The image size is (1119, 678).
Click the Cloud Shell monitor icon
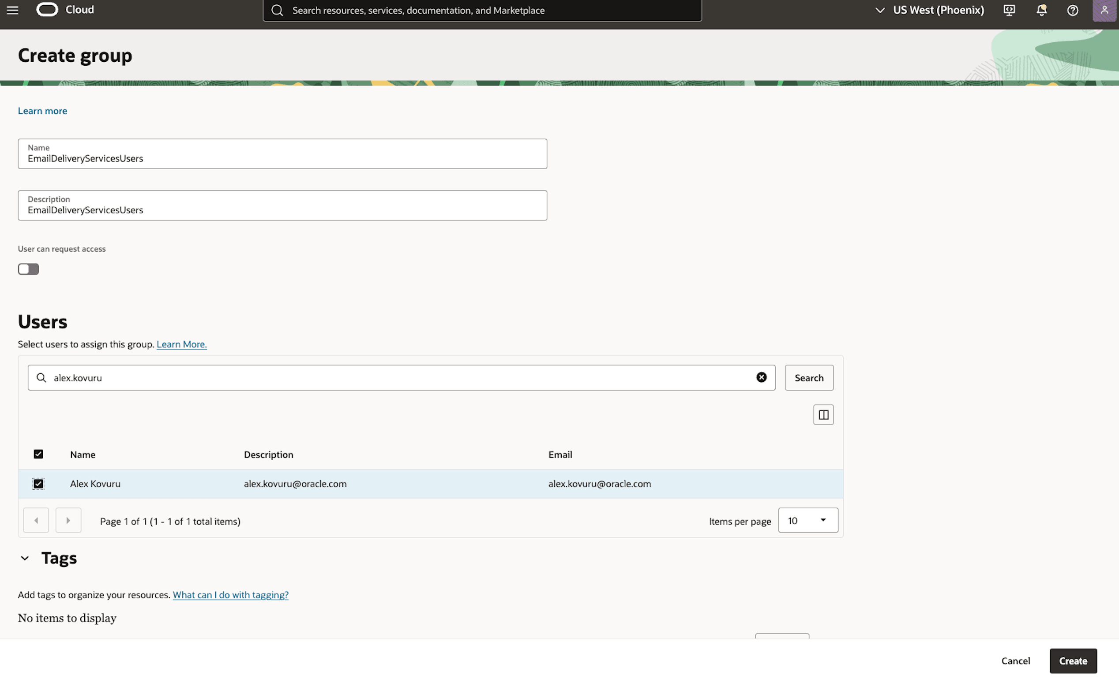1009,10
